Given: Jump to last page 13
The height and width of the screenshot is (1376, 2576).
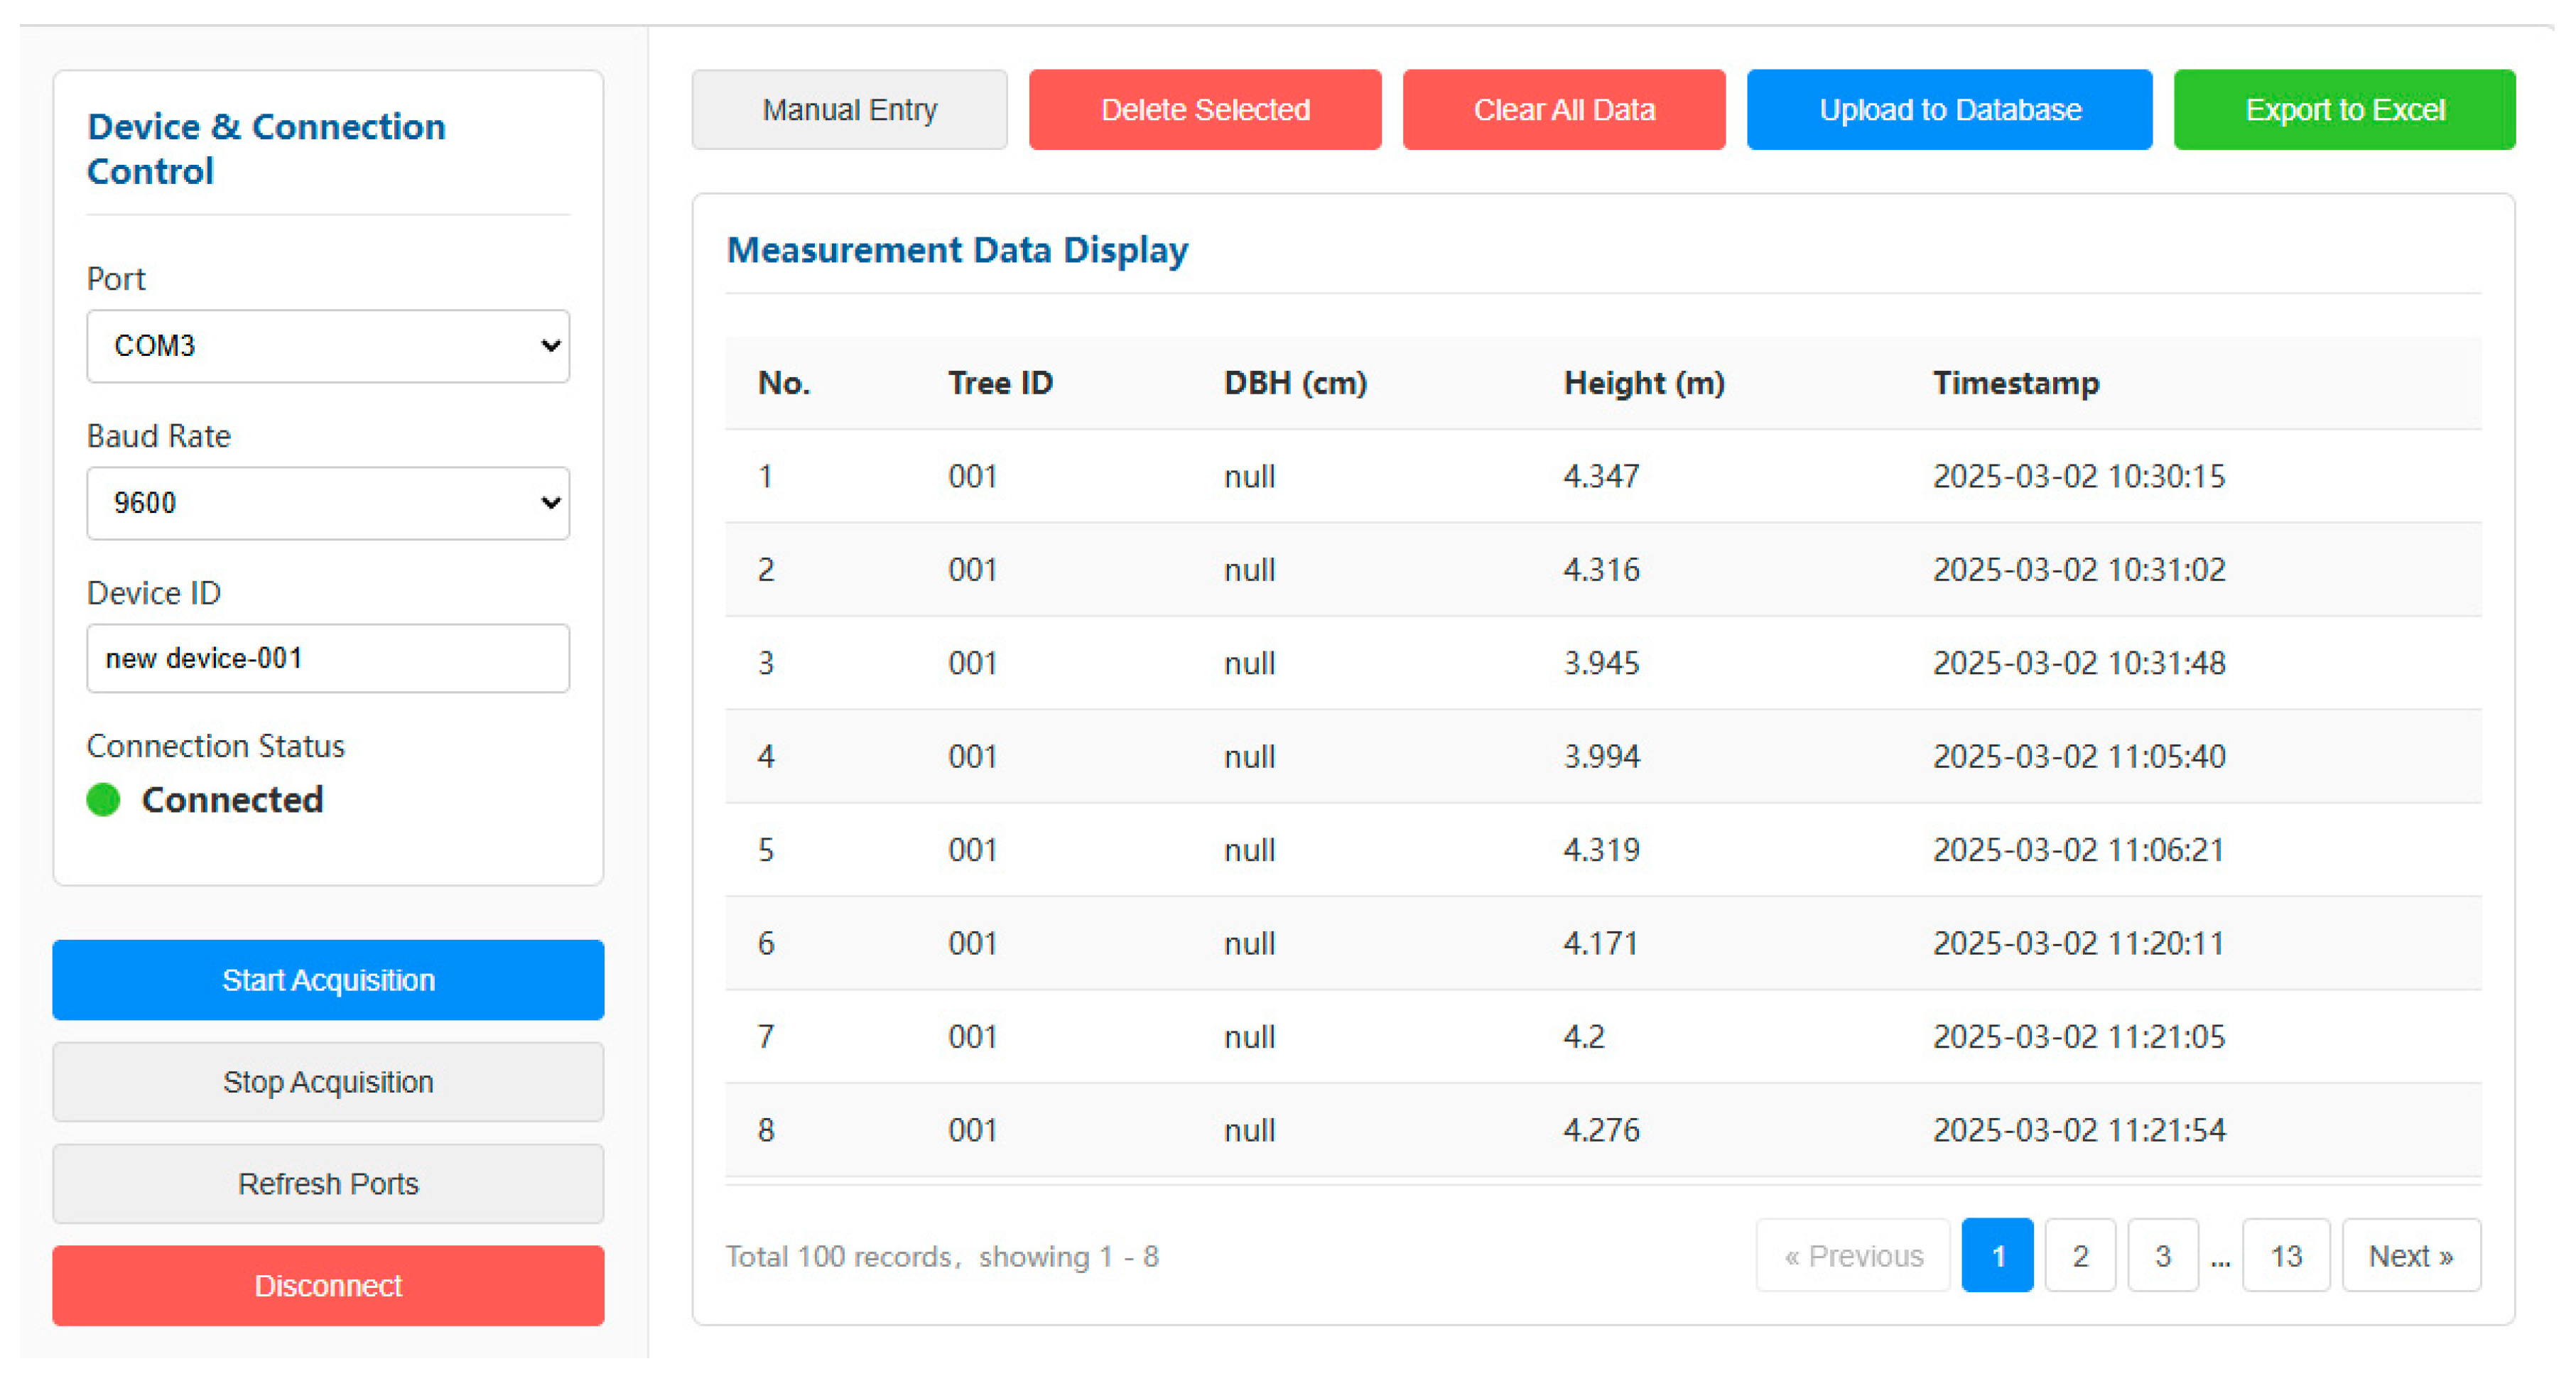Looking at the screenshot, I should (2286, 1256).
